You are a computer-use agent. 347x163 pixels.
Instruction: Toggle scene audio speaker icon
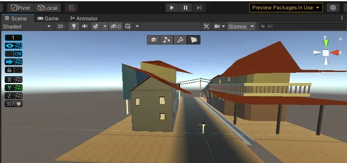[x=85, y=26]
